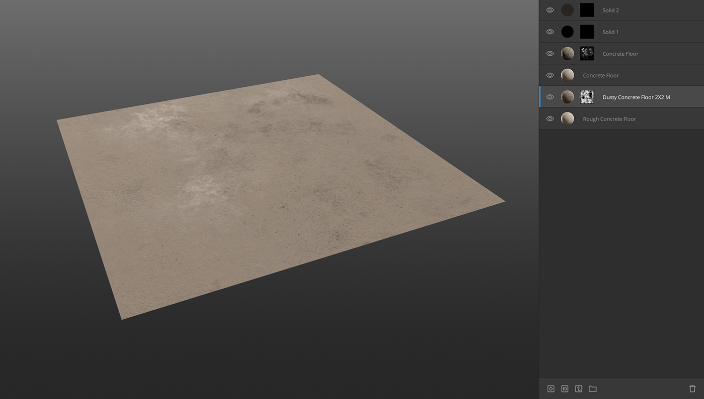Add a new Solid layer

(x=551, y=389)
